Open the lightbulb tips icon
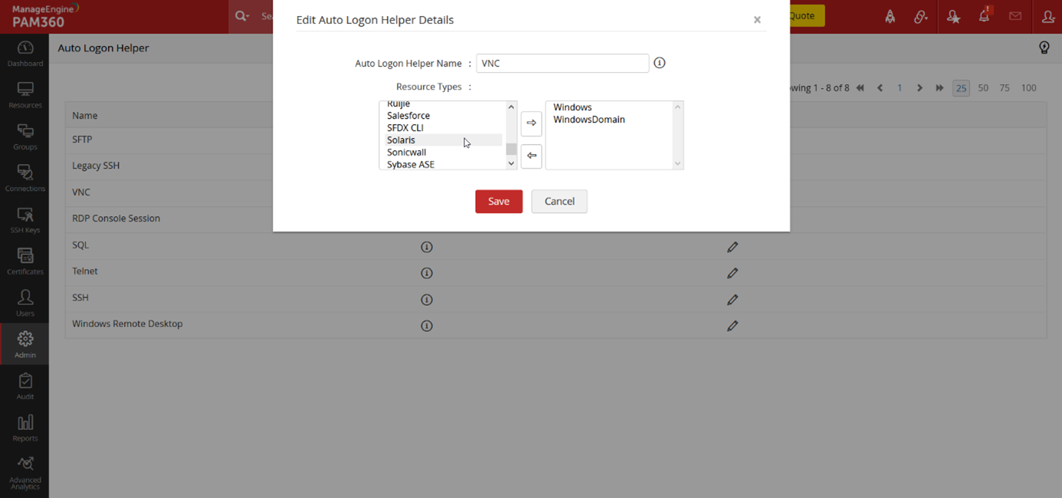The width and height of the screenshot is (1062, 498). pyautogui.click(x=1044, y=48)
